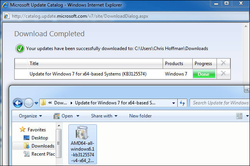Click the change view icon in toolbar
The image size is (250, 166).
coord(239,116)
